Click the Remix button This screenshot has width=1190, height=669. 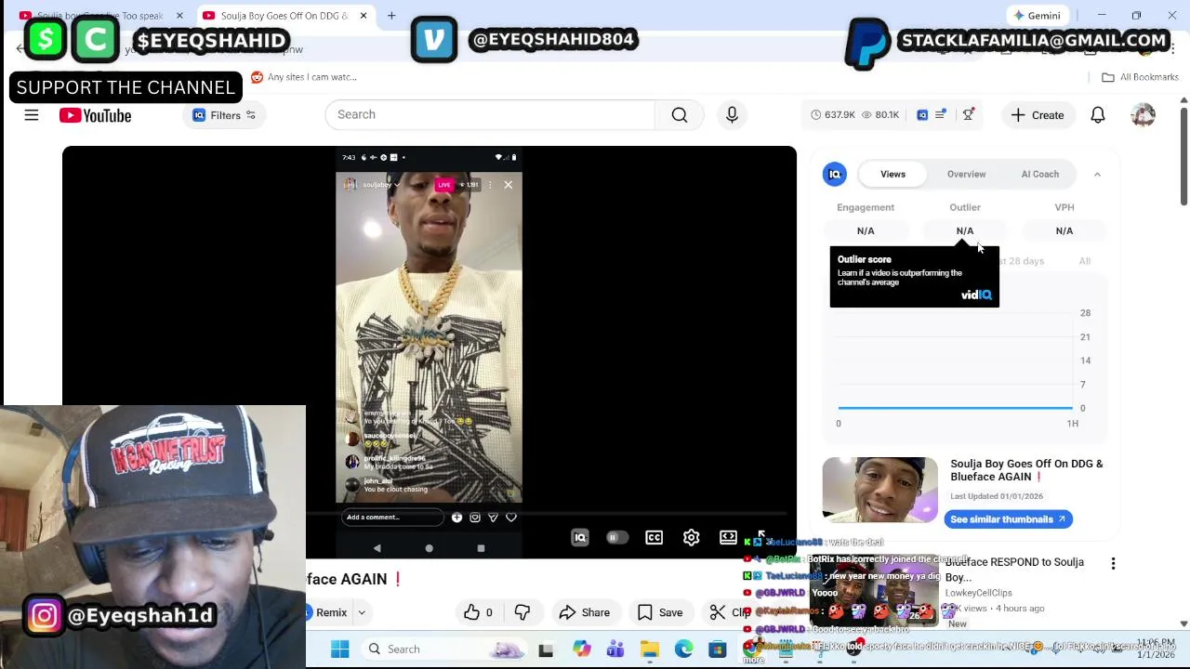[327, 612]
